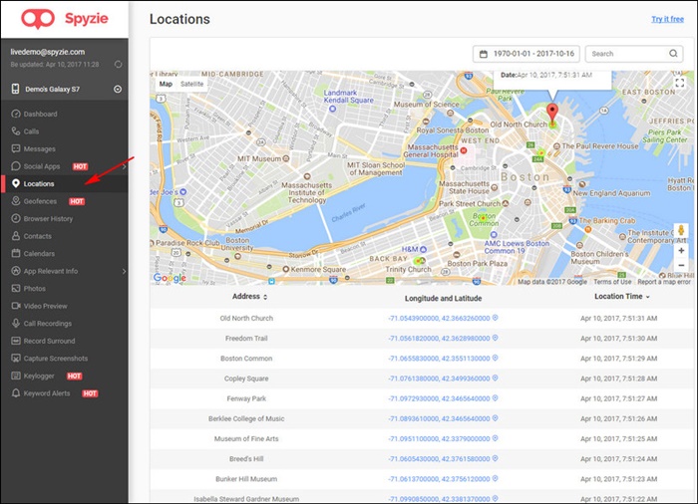Click the Try it free link
The width and height of the screenshot is (698, 504).
(667, 19)
